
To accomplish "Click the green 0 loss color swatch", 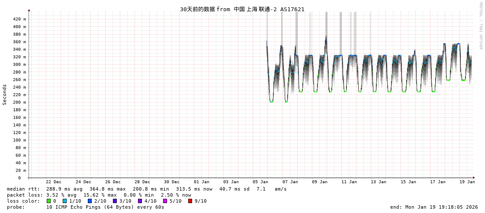I will [x=49, y=201].
